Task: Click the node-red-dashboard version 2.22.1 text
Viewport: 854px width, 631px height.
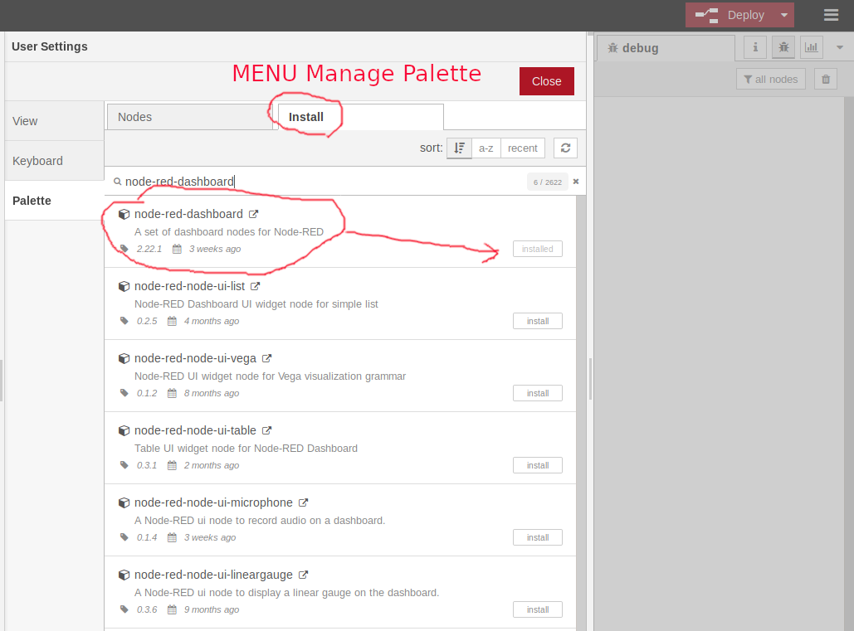Action: pos(149,249)
